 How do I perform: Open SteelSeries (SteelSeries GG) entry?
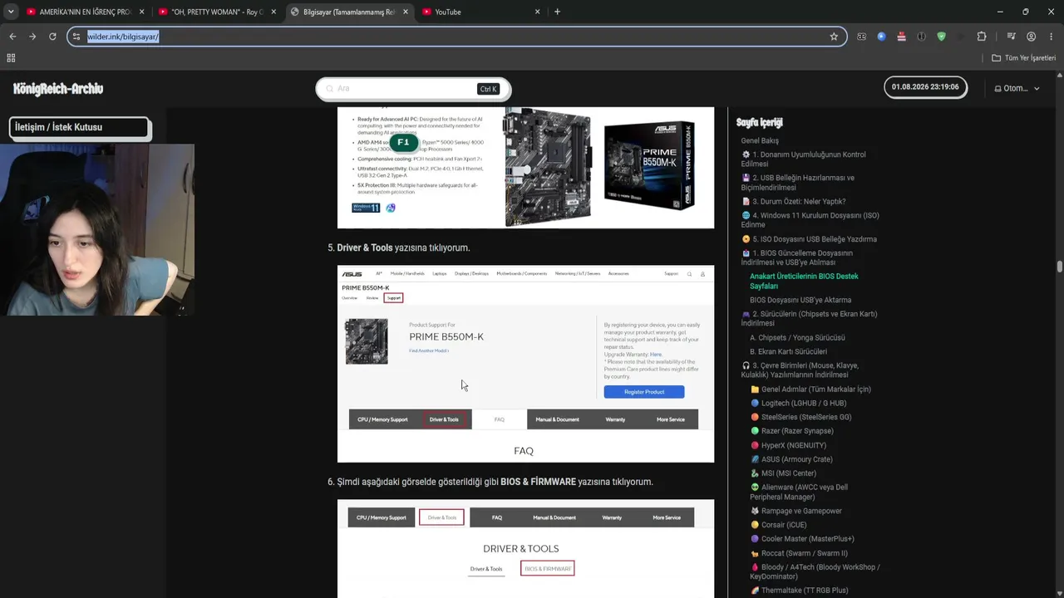[800, 417]
